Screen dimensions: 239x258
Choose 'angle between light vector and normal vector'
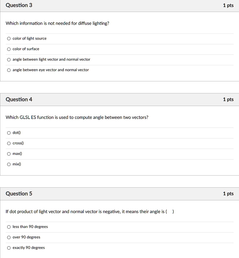tap(9, 59)
